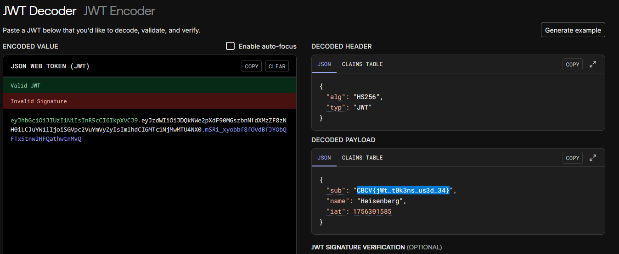Click the Encoded Value heading
Screen dimensions: 619x254
pos(30,46)
